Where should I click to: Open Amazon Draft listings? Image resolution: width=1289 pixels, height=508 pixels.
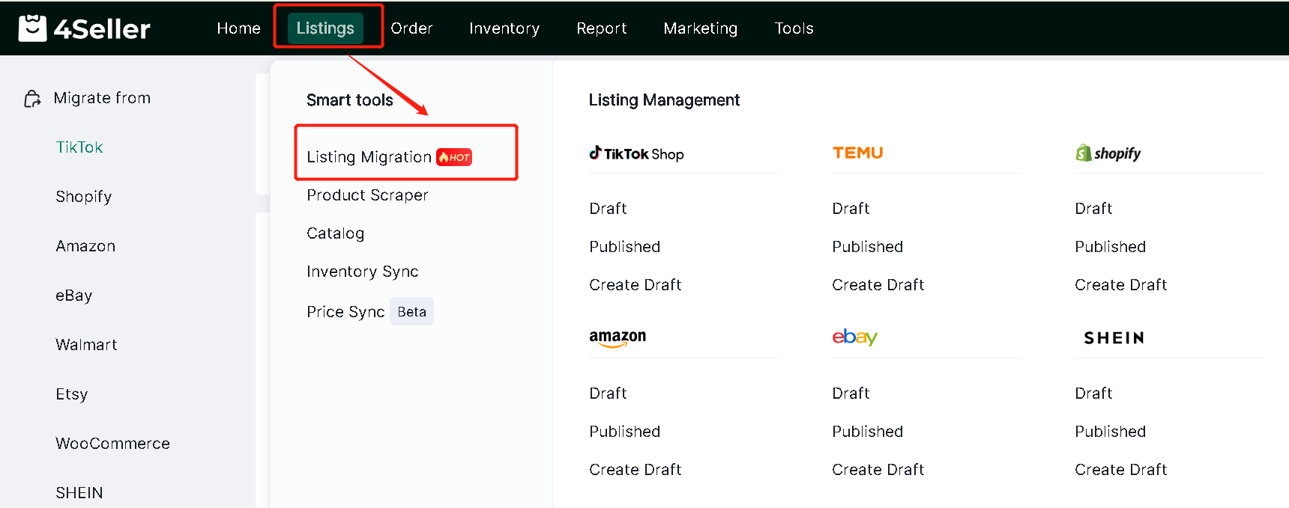pos(608,394)
